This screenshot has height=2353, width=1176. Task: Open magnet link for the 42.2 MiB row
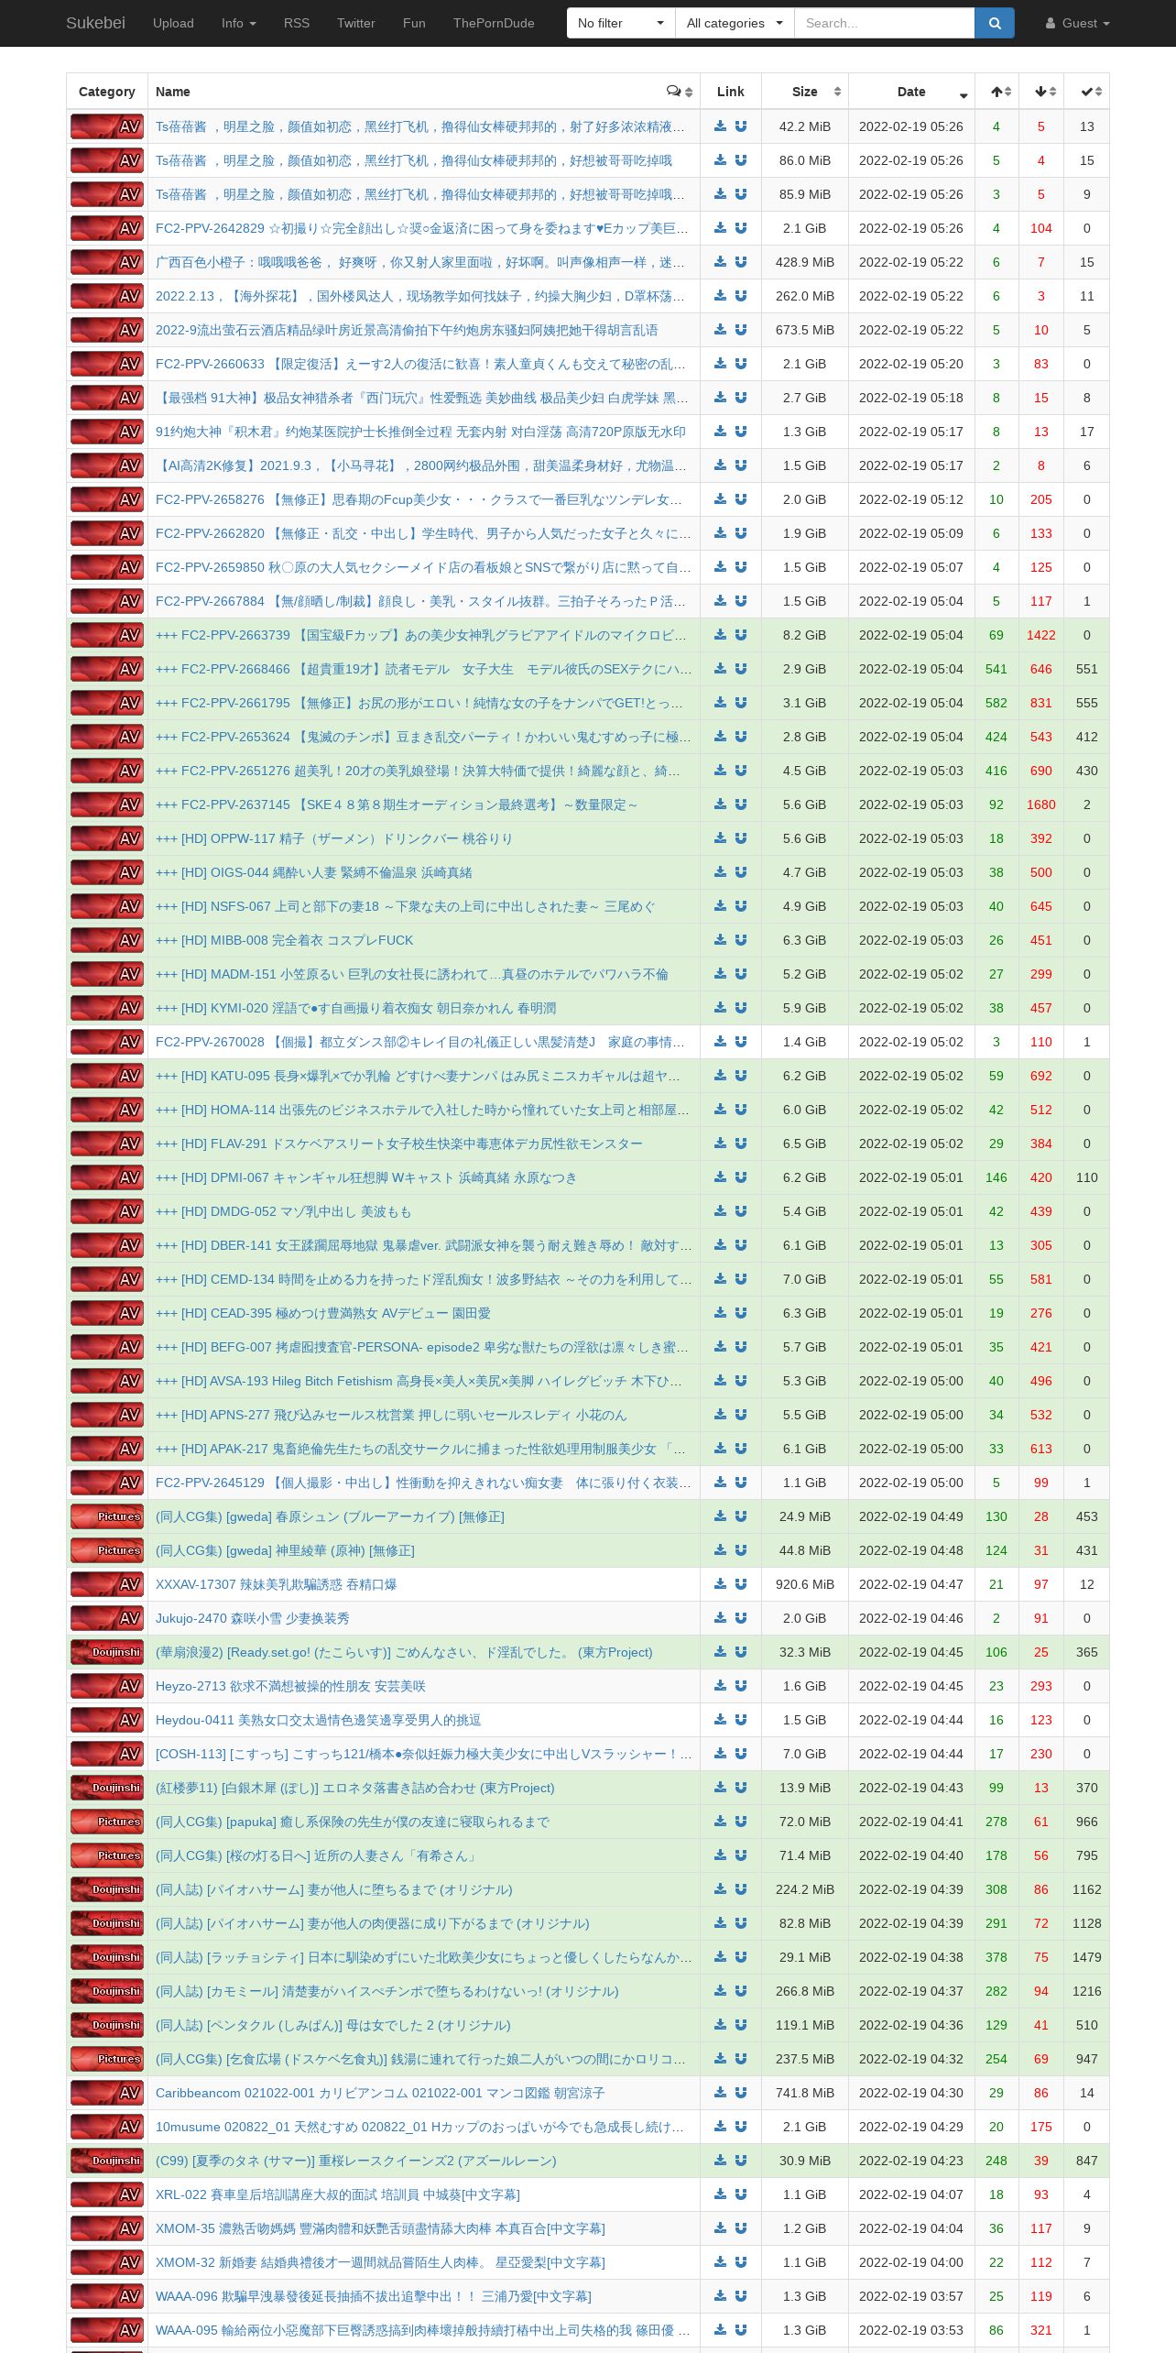coord(741,126)
